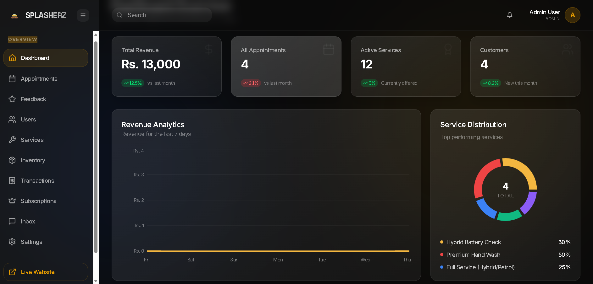Click the Splasherz logo icon
The image size is (593, 284).
pos(14,16)
